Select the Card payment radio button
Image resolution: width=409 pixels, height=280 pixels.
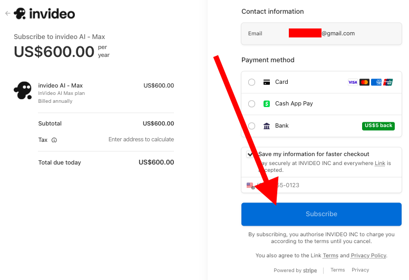coord(251,82)
